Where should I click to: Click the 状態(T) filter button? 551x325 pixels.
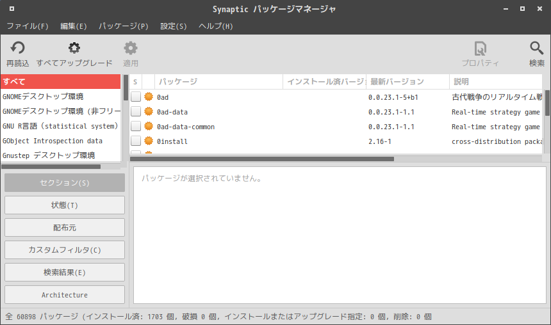[x=65, y=205]
